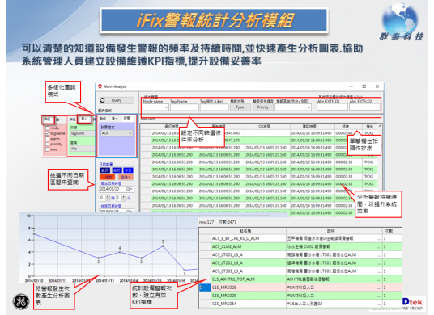Click the chart data point labeled 4
The width and height of the screenshot is (434, 315).
point(120,252)
